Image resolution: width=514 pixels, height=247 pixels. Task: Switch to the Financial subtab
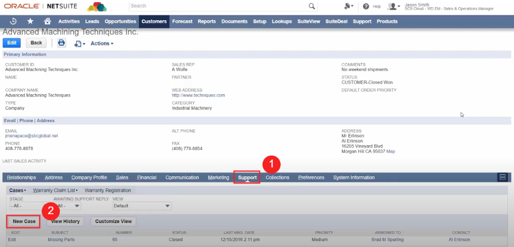(147, 177)
